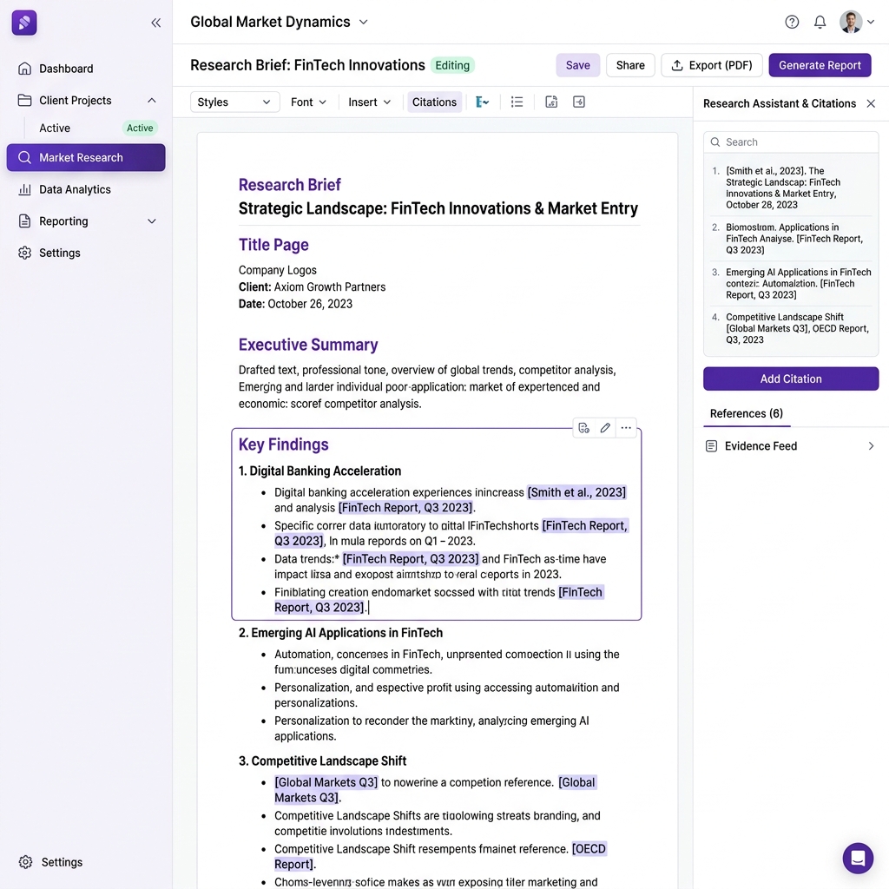Switch to the References (6) tab

click(x=746, y=414)
